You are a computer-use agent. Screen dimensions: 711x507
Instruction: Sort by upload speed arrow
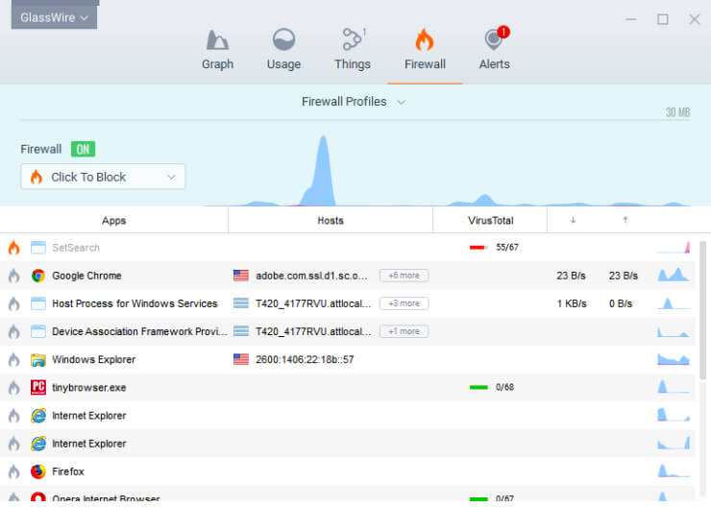point(625,220)
